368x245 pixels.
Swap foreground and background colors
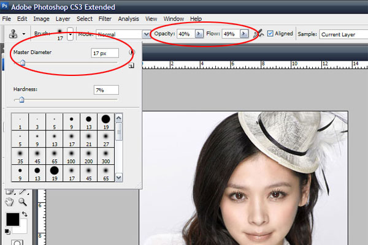[25, 214]
